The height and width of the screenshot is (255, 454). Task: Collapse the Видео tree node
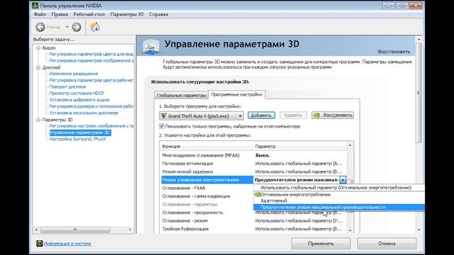click(x=38, y=48)
